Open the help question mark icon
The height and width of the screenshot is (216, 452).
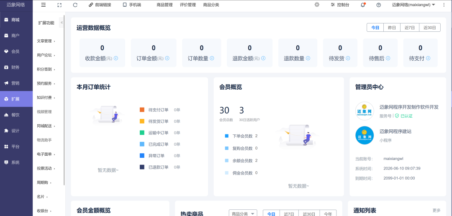tap(379, 5)
